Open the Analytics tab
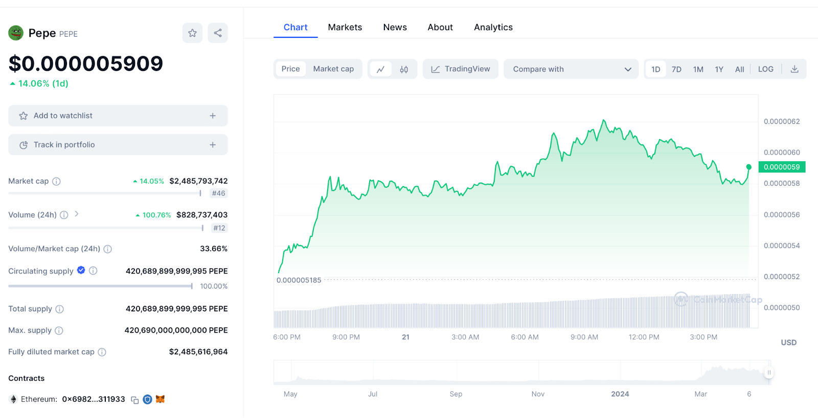 click(x=493, y=28)
